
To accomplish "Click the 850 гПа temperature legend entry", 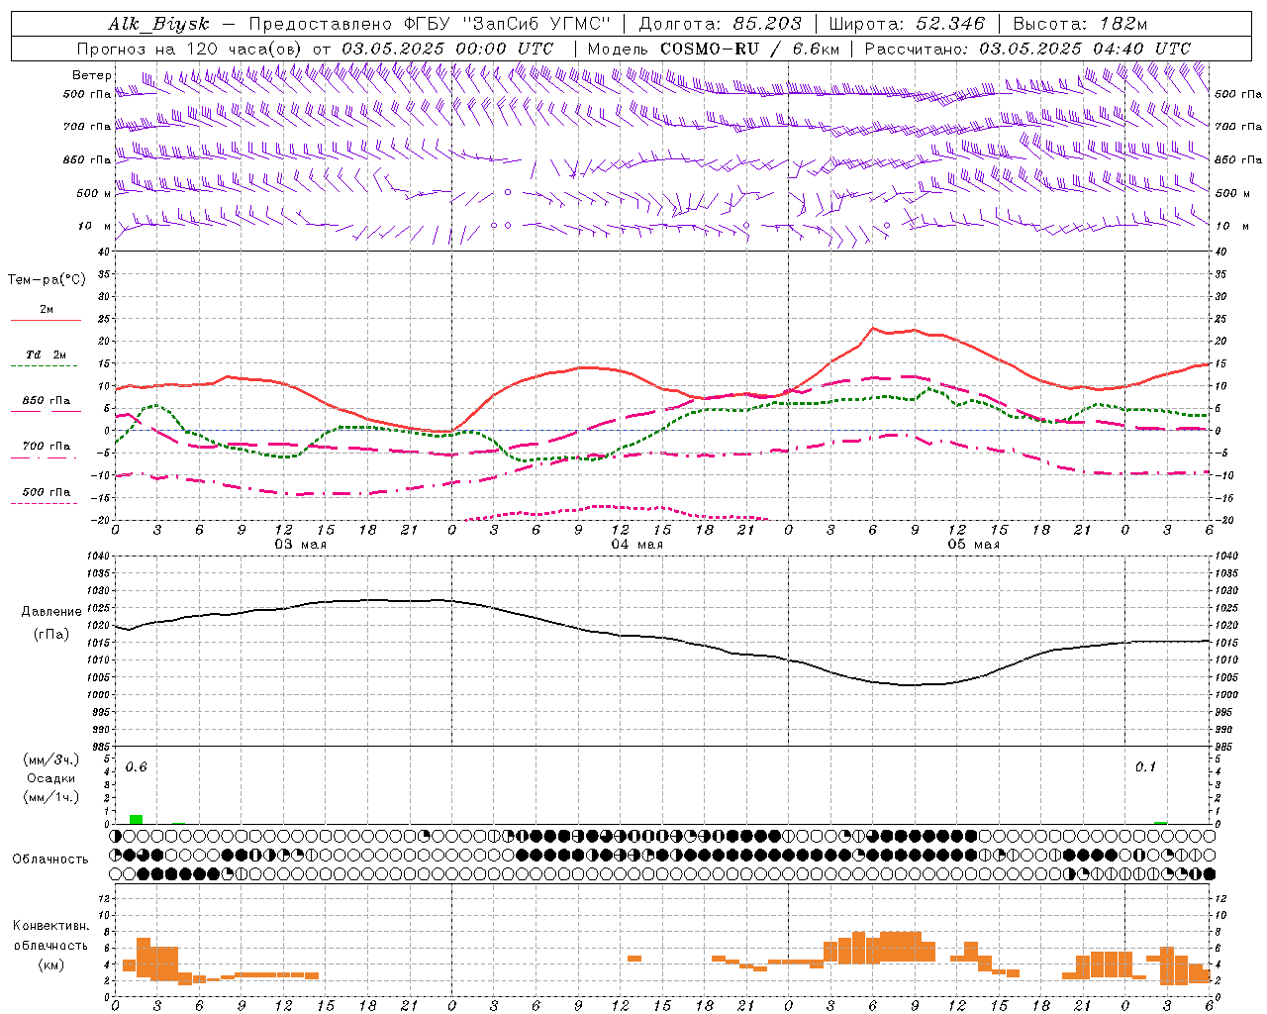I will (47, 401).
